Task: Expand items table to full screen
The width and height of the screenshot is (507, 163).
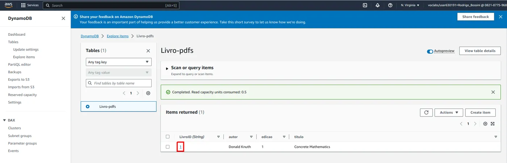Action: pyautogui.click(x=493, y=124)
